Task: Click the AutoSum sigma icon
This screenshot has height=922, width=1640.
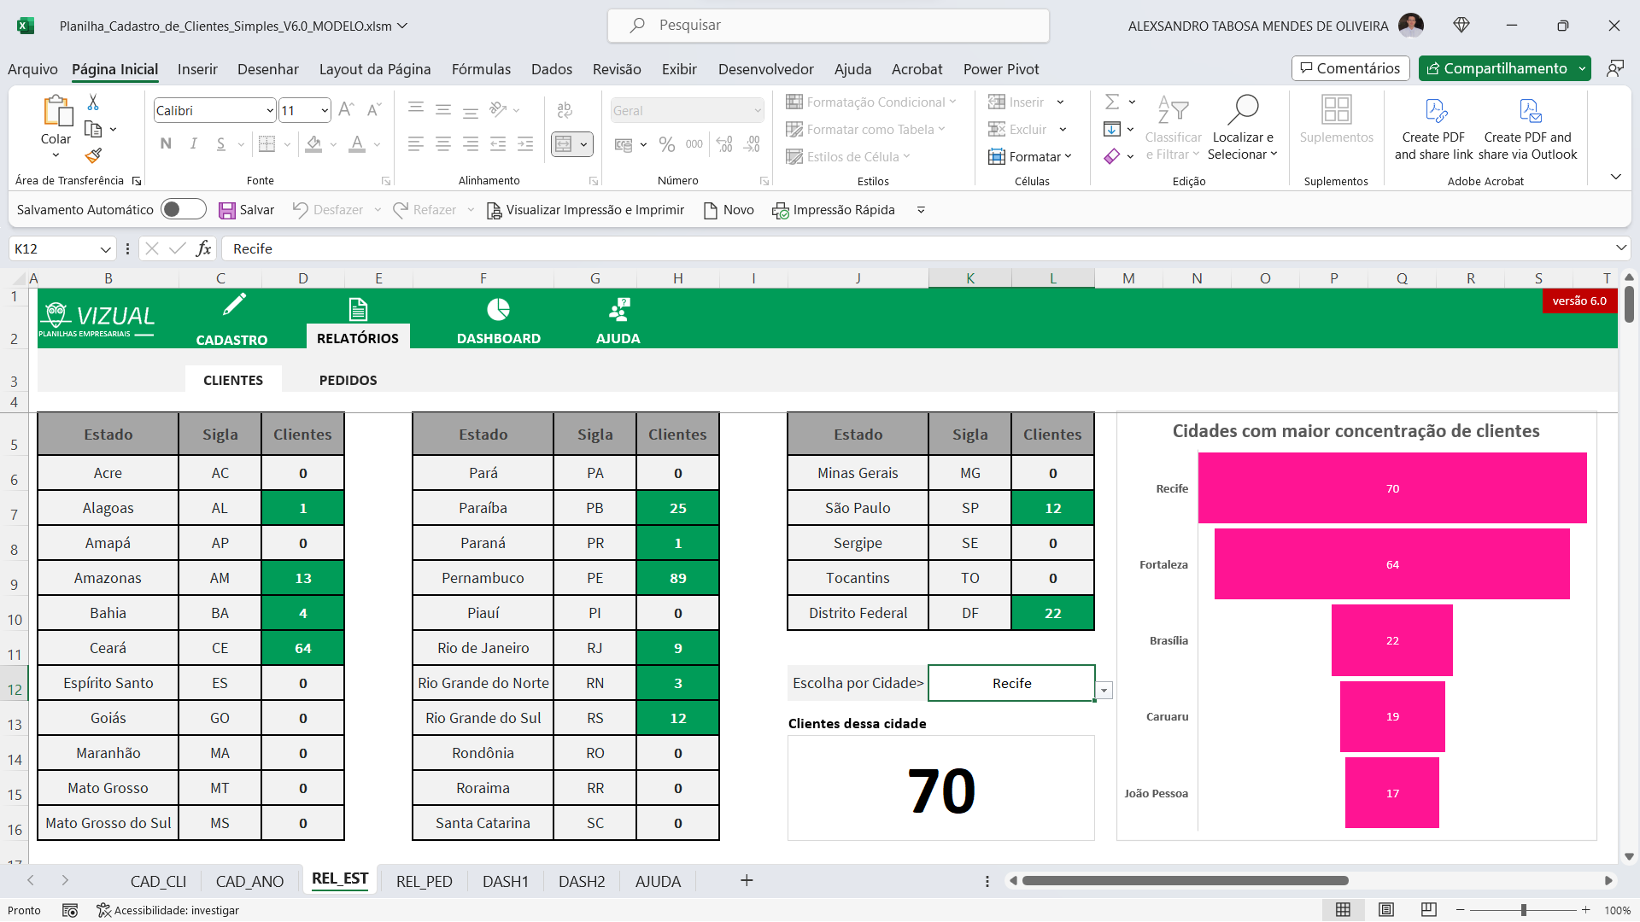Action: coord(1112,102)
